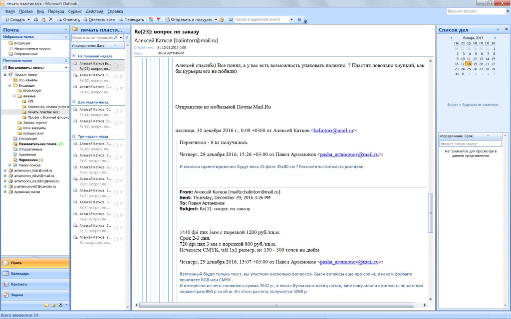Flag the Re[14] message for follow-up

tap(121, 112)
